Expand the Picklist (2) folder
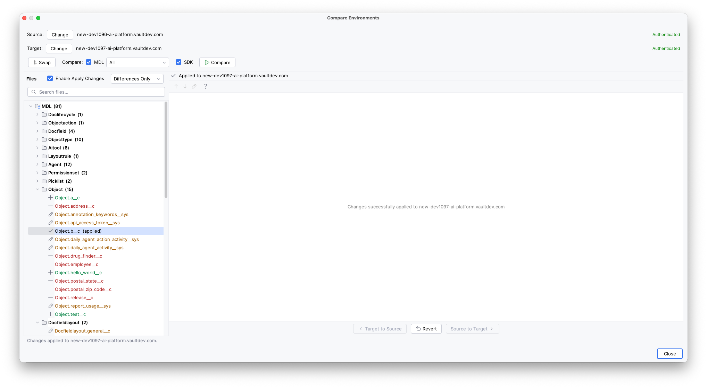This screenshot has width=707, height=388. (38, 181)
